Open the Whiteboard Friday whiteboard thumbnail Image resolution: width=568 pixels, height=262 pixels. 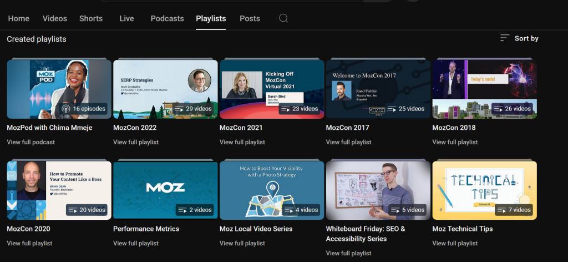coord(378,190)
